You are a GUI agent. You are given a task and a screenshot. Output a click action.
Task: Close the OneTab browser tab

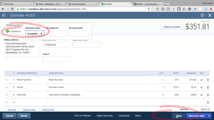pos(32,4)
